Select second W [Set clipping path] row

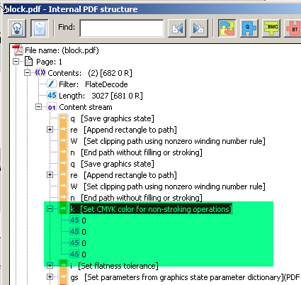(x=168, y=186)
